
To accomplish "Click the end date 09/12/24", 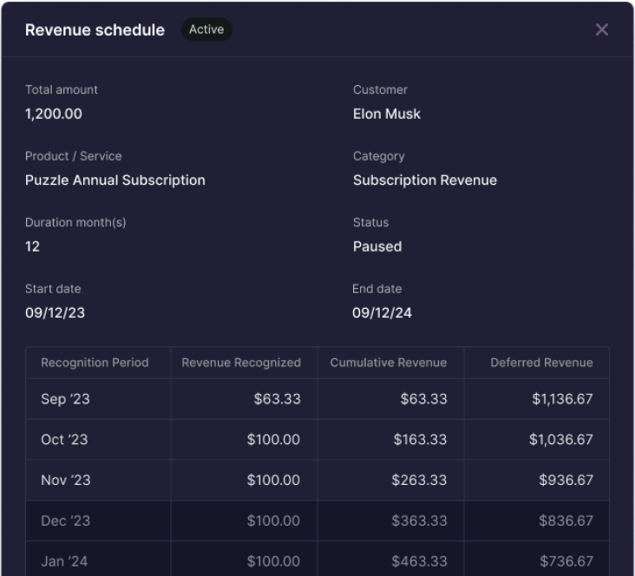I will click(x=382, y=313).
